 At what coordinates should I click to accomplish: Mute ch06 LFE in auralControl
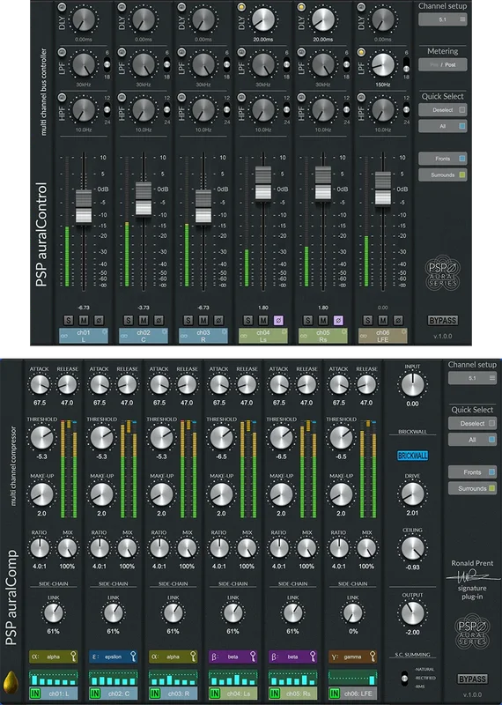[x=383, y=320]
